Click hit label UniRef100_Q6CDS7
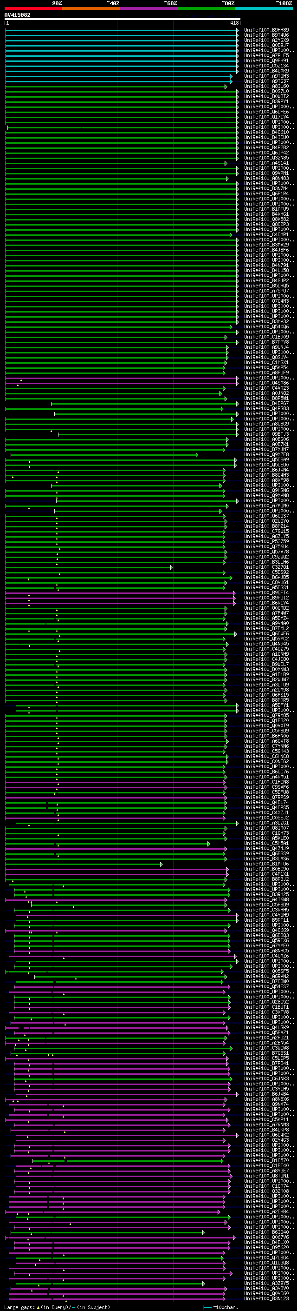 [266, 516]
